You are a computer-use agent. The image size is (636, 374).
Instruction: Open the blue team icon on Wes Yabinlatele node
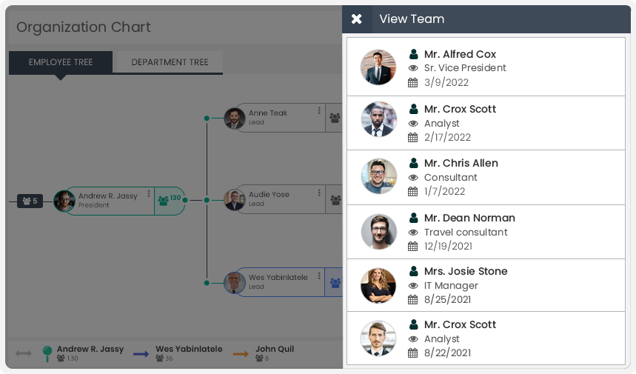pyautogui.click(x=335, y=283)
